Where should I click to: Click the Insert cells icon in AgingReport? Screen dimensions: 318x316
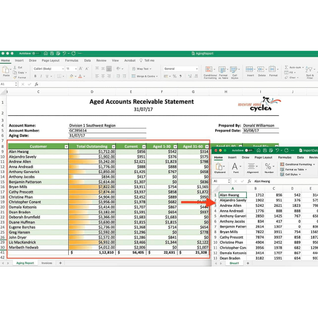[249, 69]
